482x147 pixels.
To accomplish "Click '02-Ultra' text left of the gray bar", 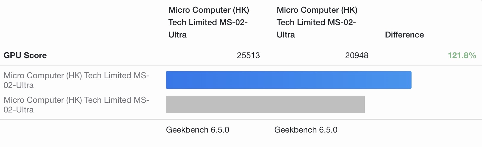I will tap(19, 110).
